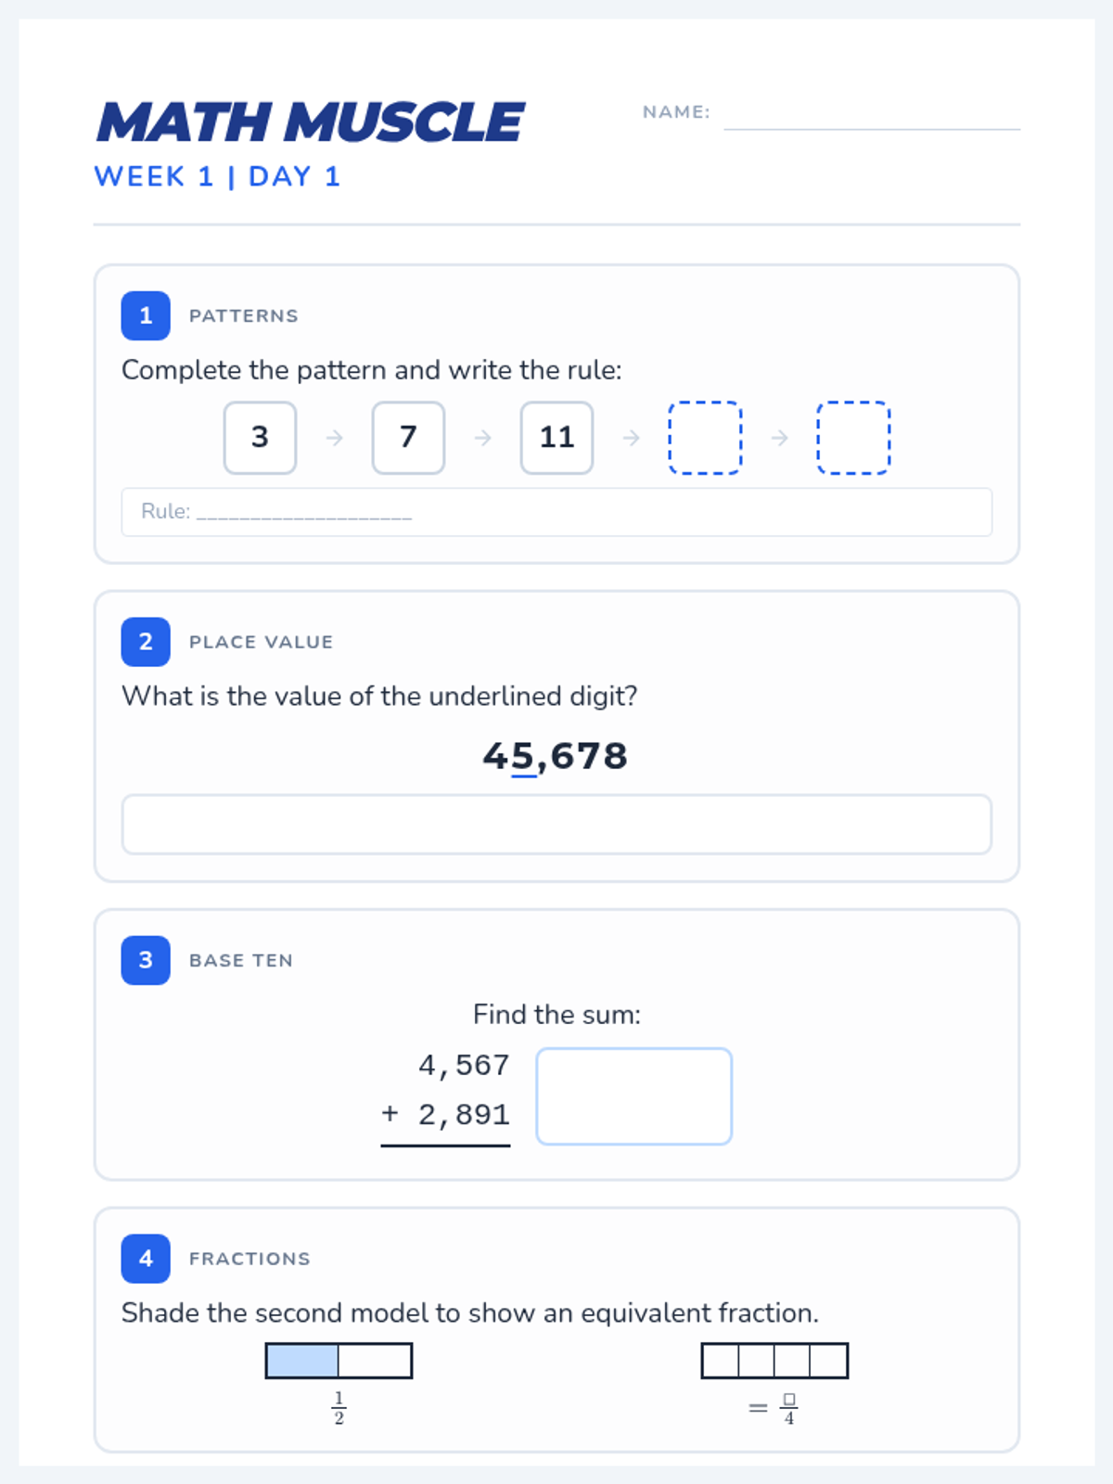Click first cell of the fourths model
1113x1484 pixels.
pos(721,1361)
